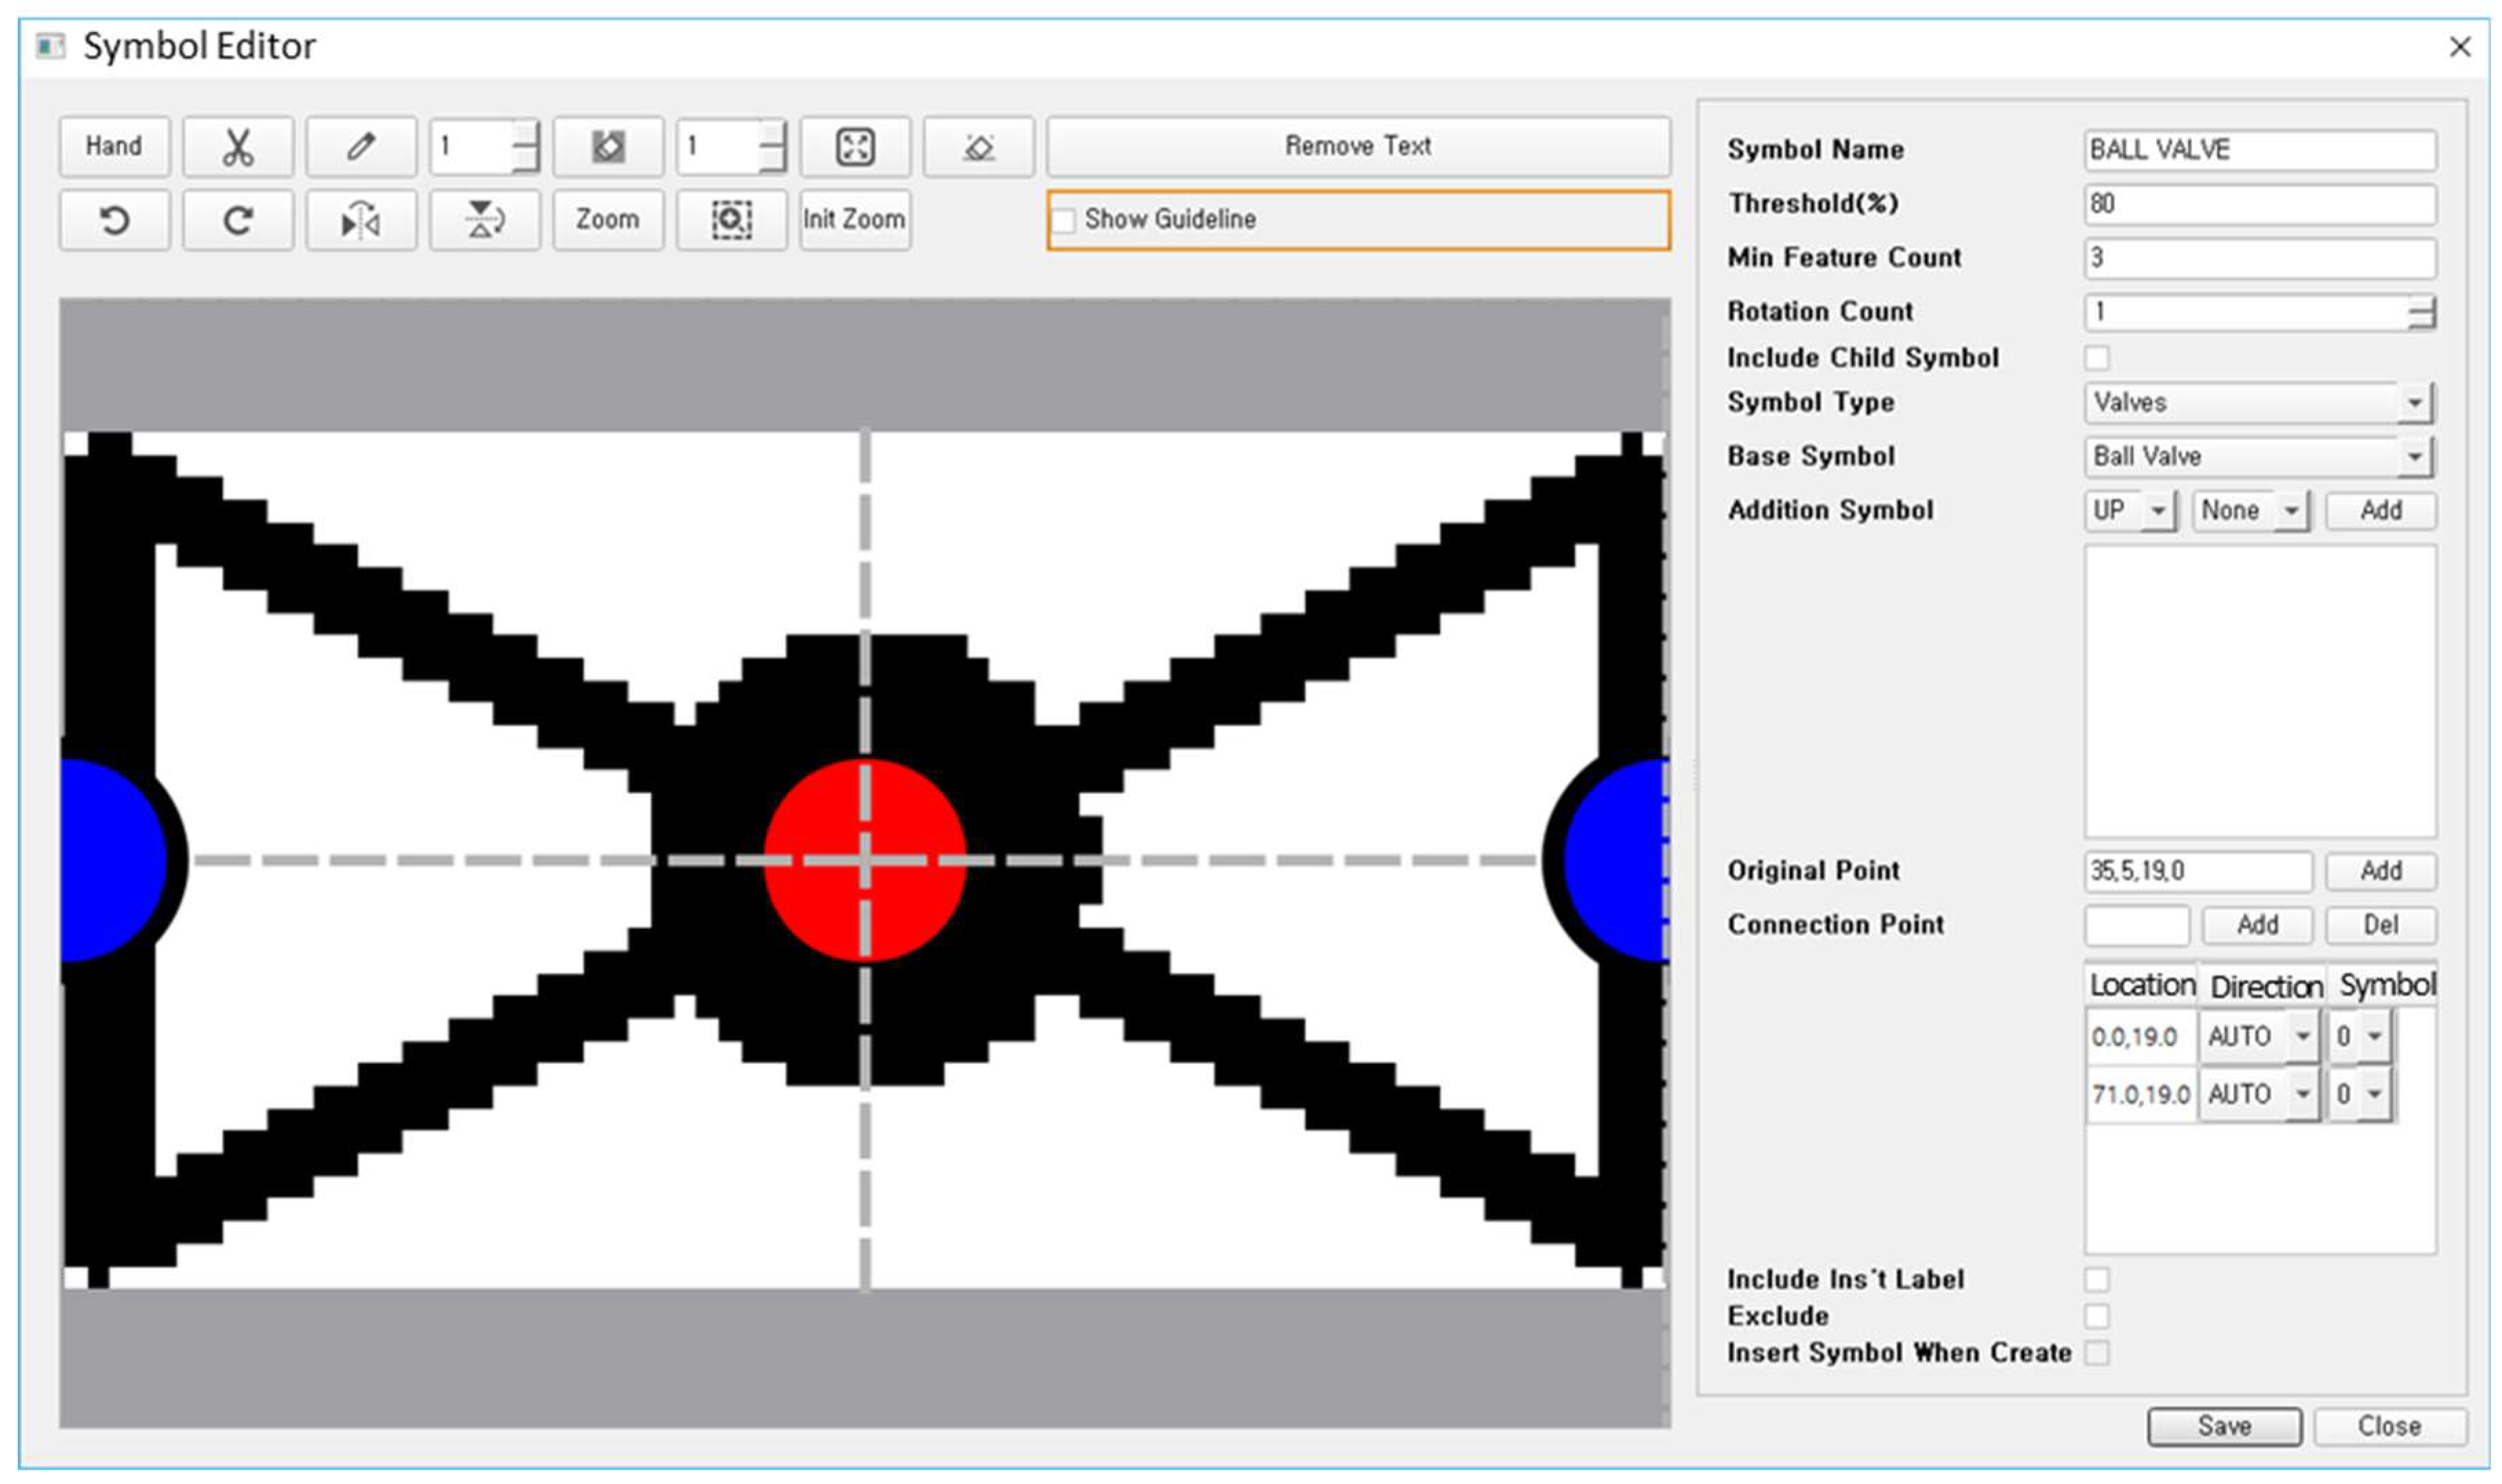The image size is (2502, 1484).
Task: Enable the Show Guideline checkbox
Action: click(x=1065, y=220)
